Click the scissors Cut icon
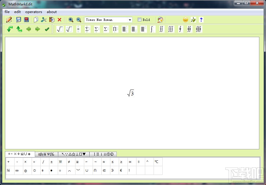Image resolution: width=266 pixels, height=185 pixels. click(44, 20)
